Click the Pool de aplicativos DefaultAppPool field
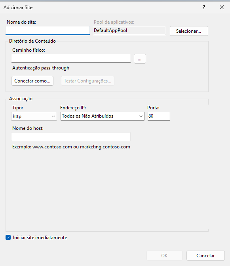The image size is (230, 266). [129, 30]
